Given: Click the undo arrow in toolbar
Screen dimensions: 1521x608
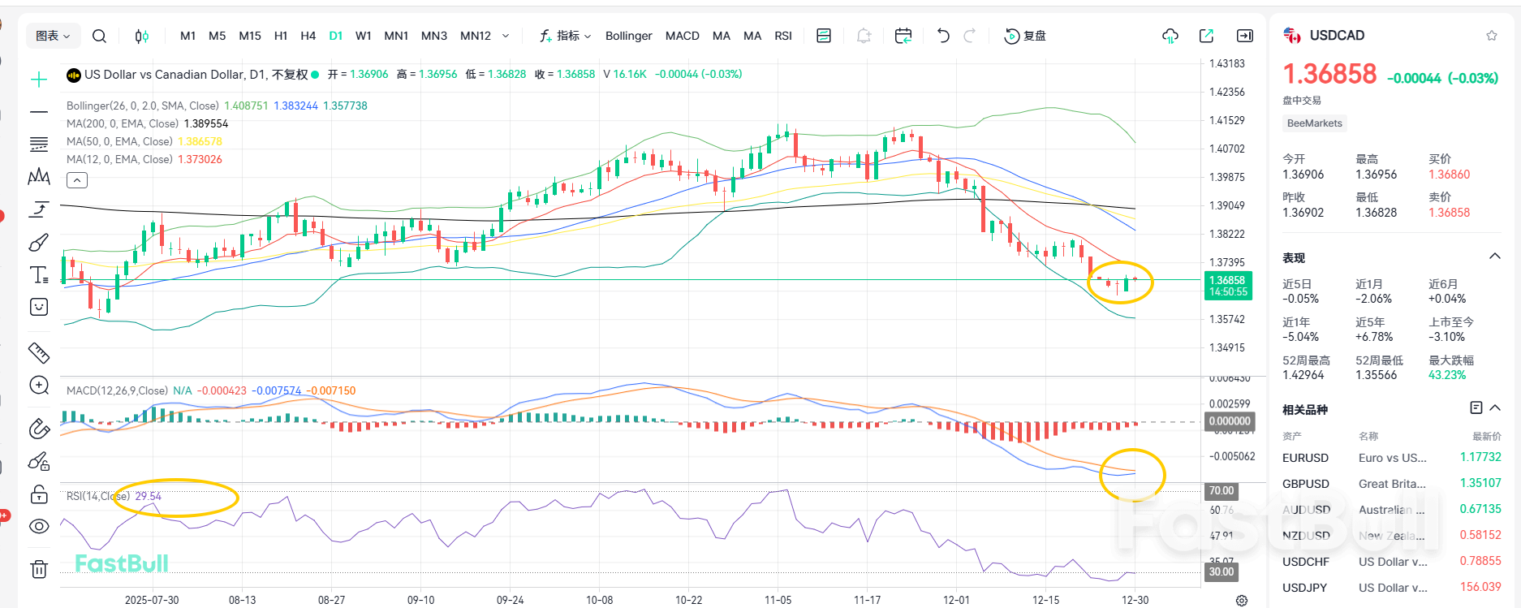Looking at the screenshot, I should coord(942,36).
